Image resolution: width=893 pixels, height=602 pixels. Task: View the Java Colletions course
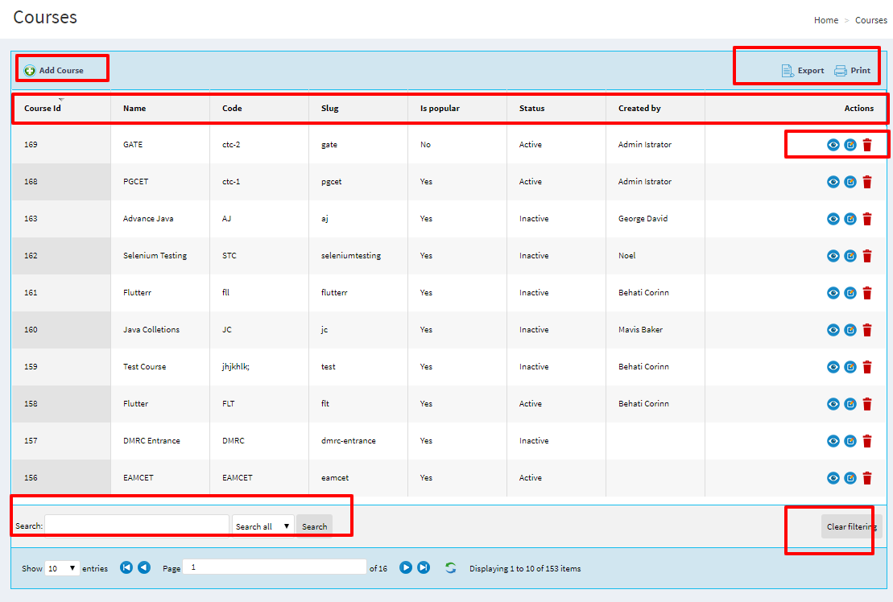coord(833,330)
